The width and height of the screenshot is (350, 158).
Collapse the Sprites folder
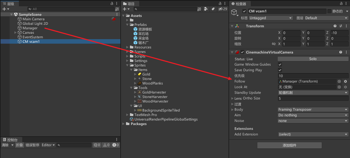coord(127,65)
